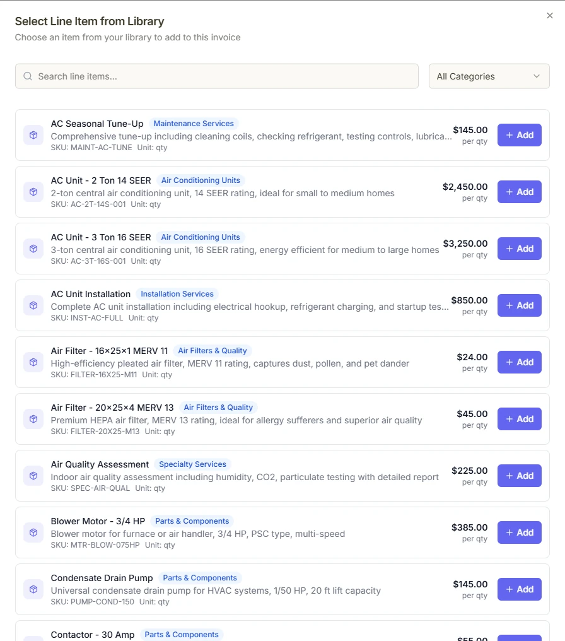Click the package icon next to Air Quality Assessment
565x641 pixels.
[x=33, y=476]
